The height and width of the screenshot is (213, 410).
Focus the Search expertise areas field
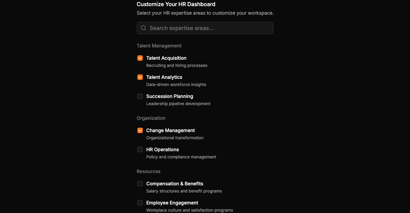[205, 28]
